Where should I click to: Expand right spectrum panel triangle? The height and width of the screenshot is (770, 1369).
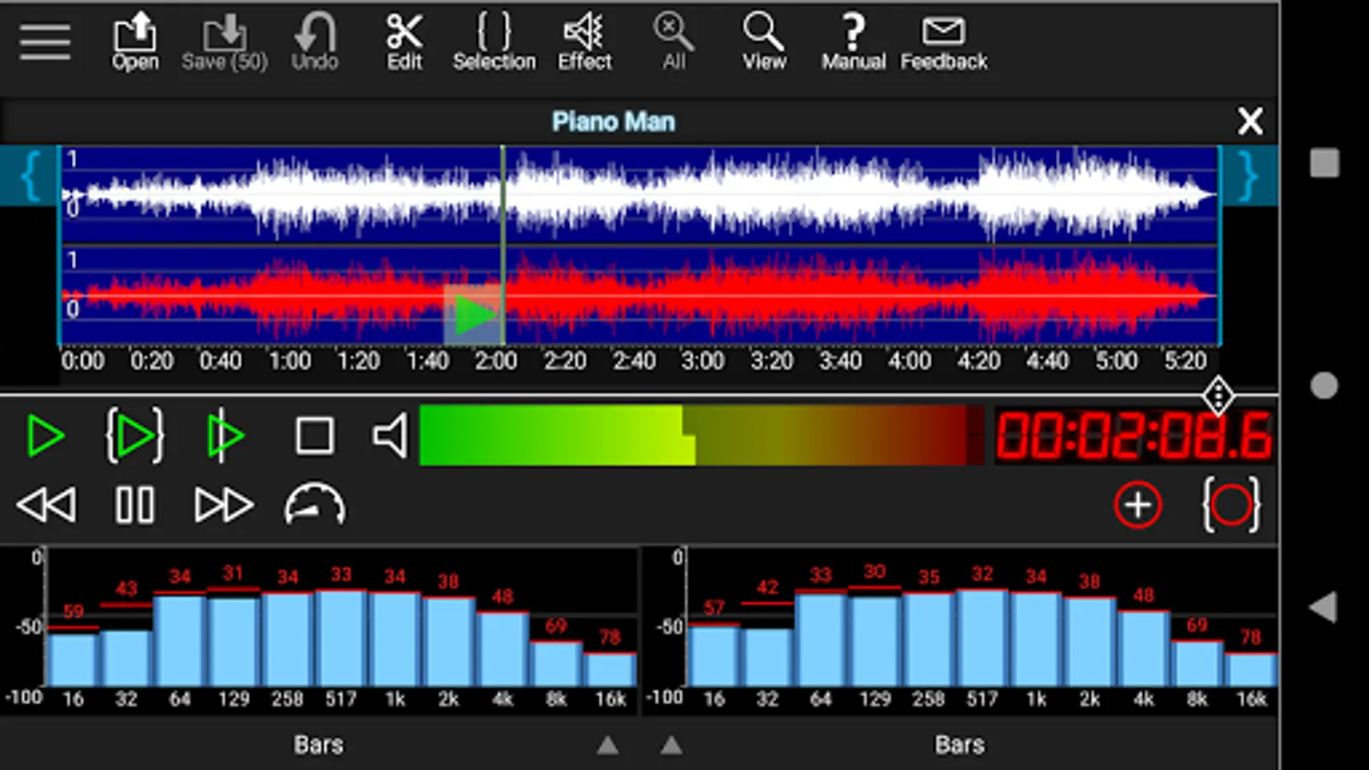pyautogui.click(x=672, y=746)
